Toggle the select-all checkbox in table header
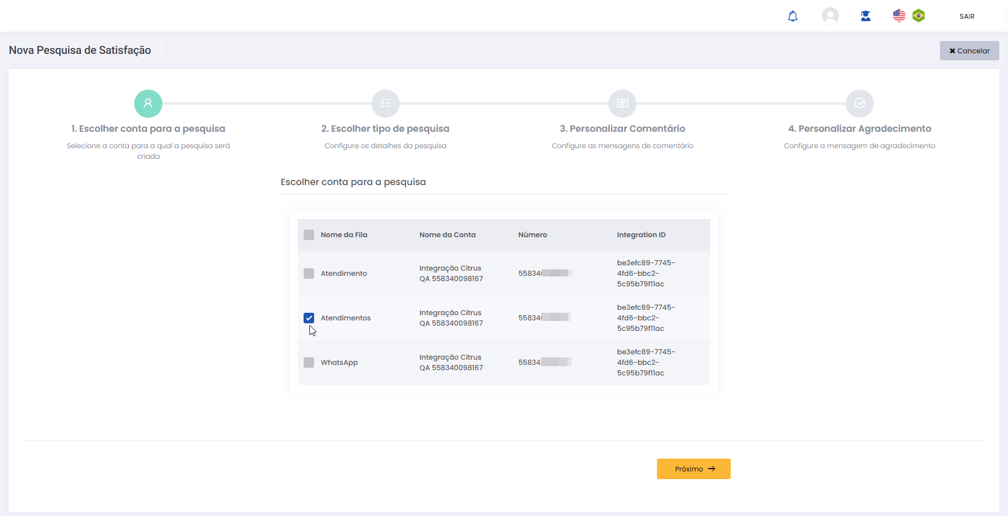Screen dimensions: 1008x516 309,235
